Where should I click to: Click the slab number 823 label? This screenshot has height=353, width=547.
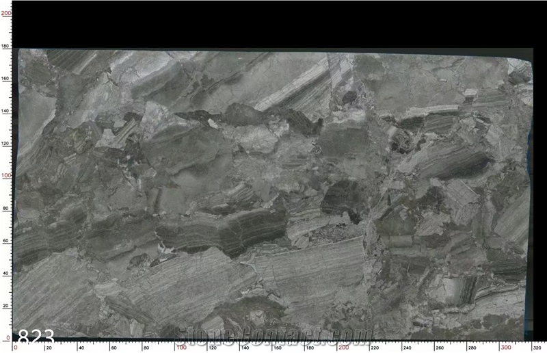point(36,336)
